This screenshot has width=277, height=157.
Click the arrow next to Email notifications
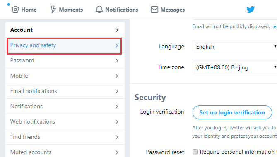pyautogui.click(x=117, y=91)
